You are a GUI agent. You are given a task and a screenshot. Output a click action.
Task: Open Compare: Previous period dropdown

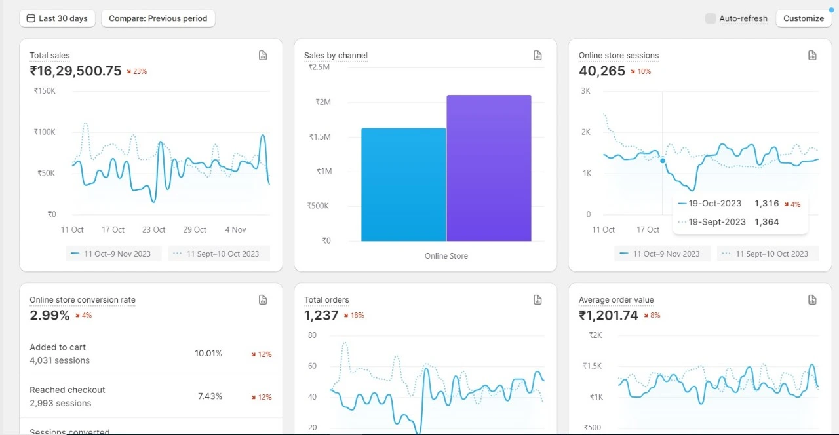[x=158, y=18]
